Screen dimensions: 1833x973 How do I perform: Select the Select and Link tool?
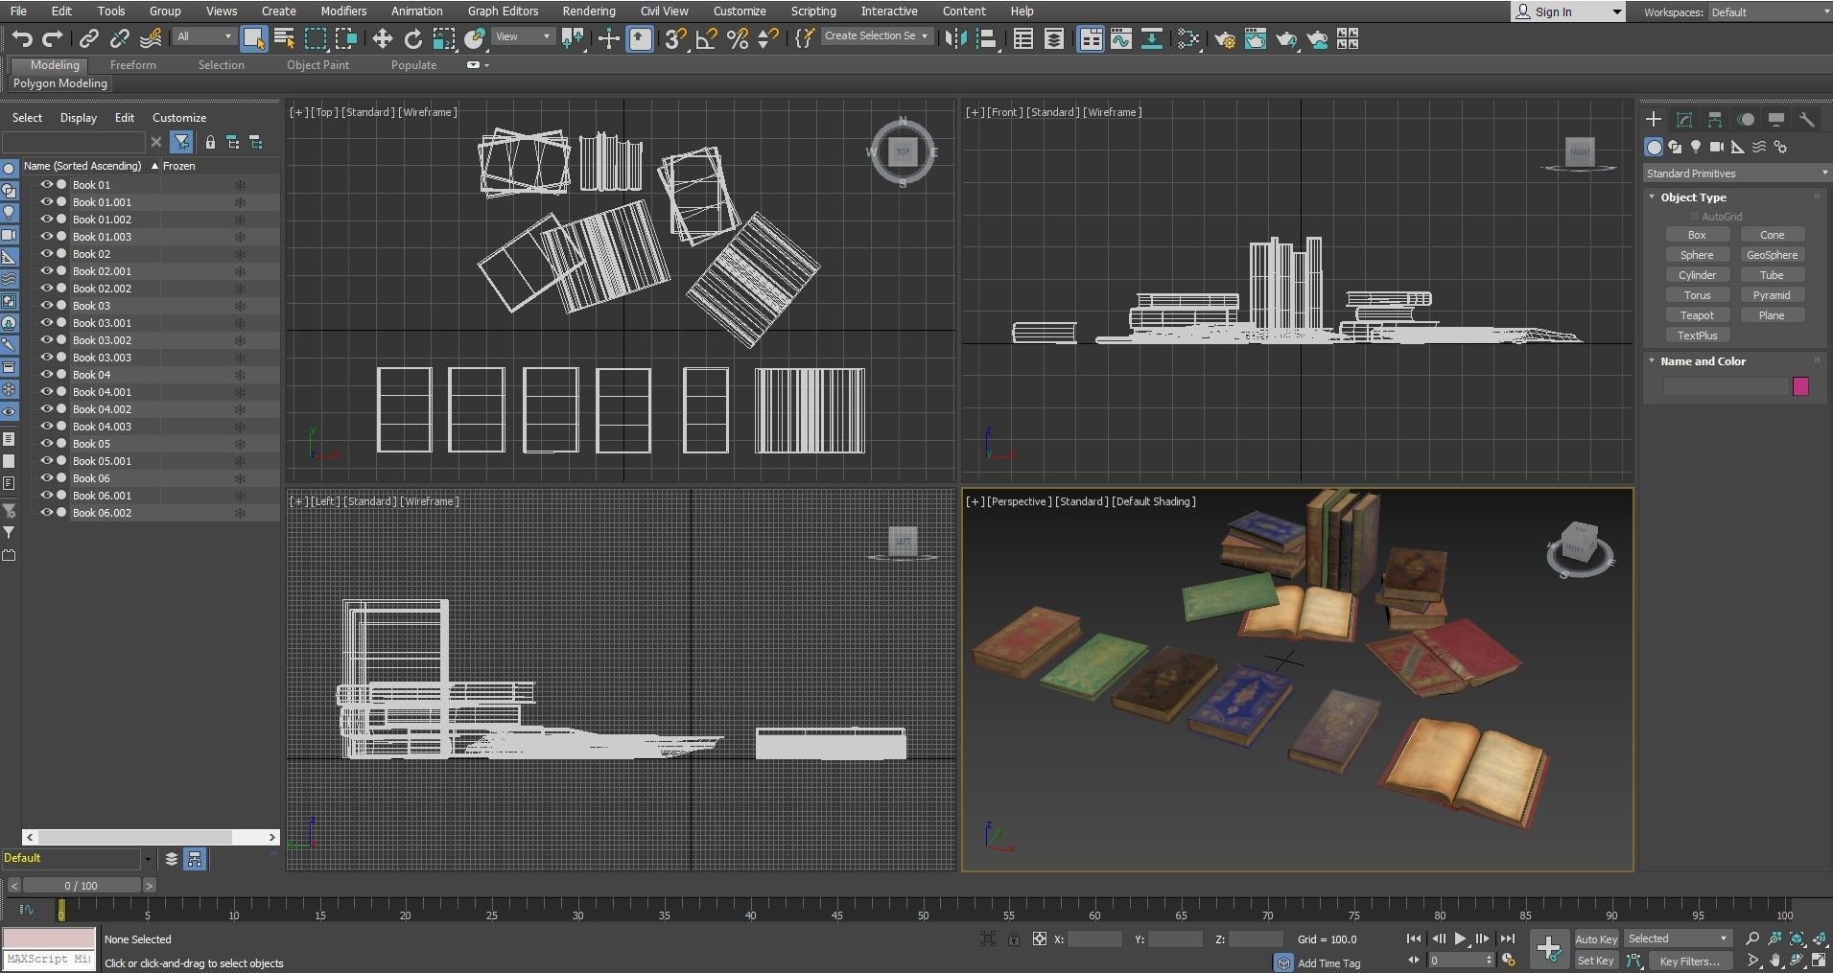pyautogui.click(x=88, y=38)
